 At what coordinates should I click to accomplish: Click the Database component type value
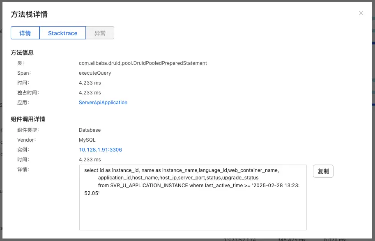(x=90, y=130)
